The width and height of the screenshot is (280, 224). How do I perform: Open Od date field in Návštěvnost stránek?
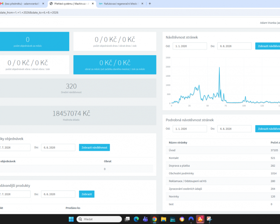pyautogui.click(x=190, y=46)
